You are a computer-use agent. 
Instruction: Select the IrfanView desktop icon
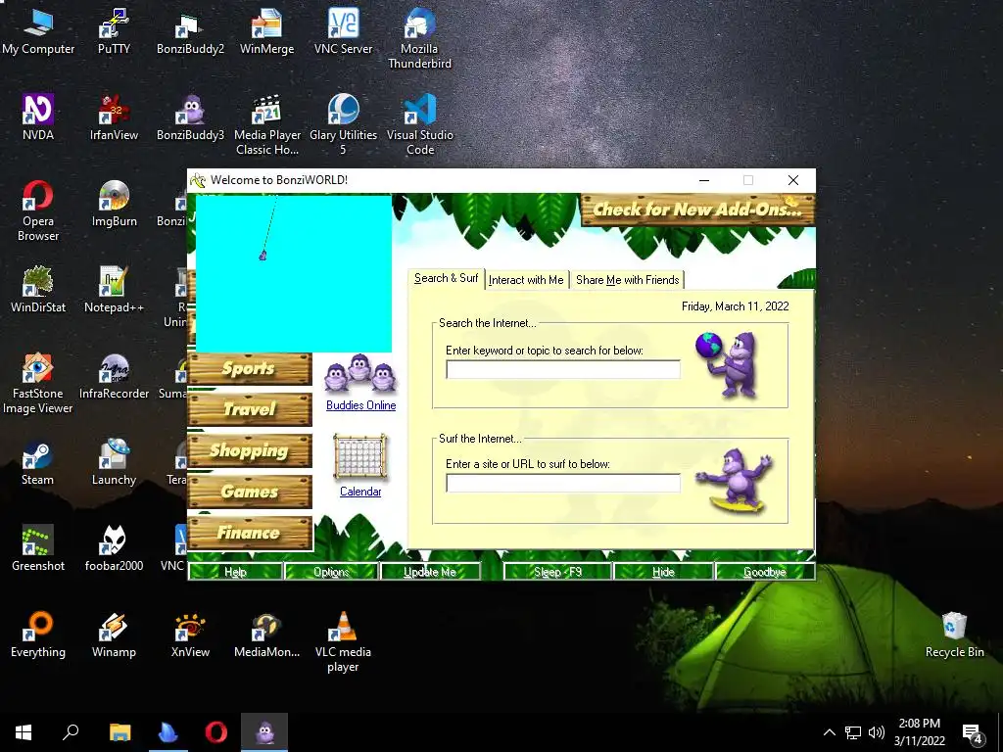tap(114, 117)
